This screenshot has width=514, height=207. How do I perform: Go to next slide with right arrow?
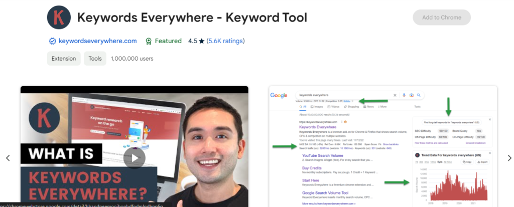point(509,158)
